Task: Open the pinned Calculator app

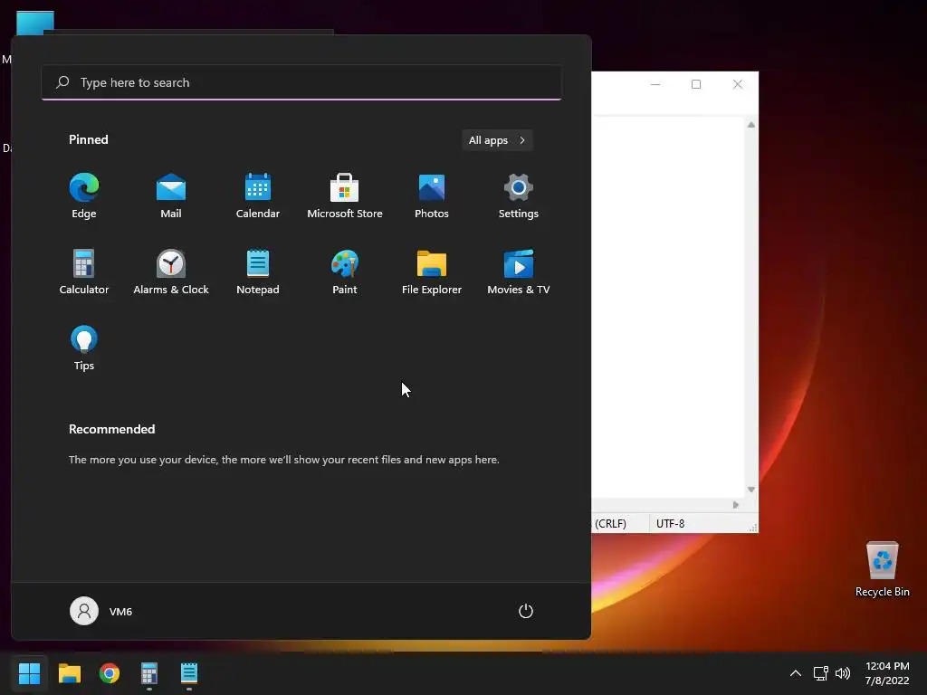Action: [x=84, y=272]
